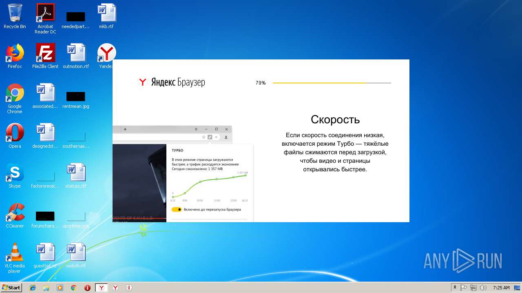Image resolution: width=522 pixels, height=293 pixels.
Task: Open the network status tray icon
Action: (473, 288)
